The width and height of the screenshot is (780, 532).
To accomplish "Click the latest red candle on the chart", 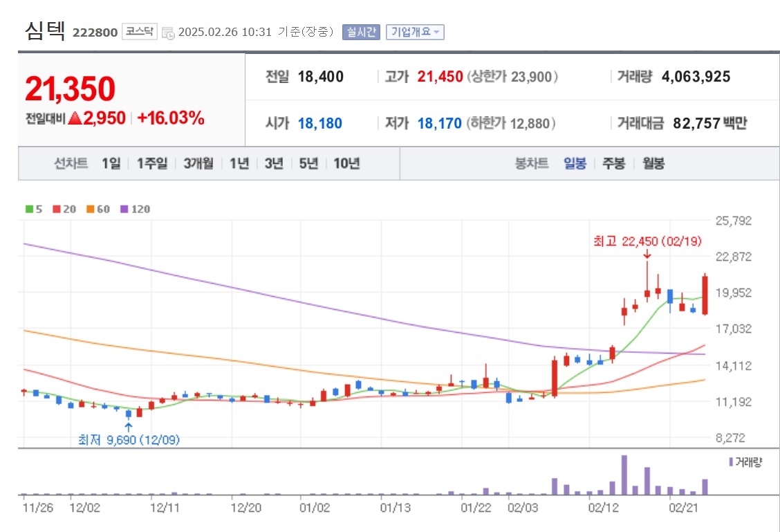I will 705,295.
